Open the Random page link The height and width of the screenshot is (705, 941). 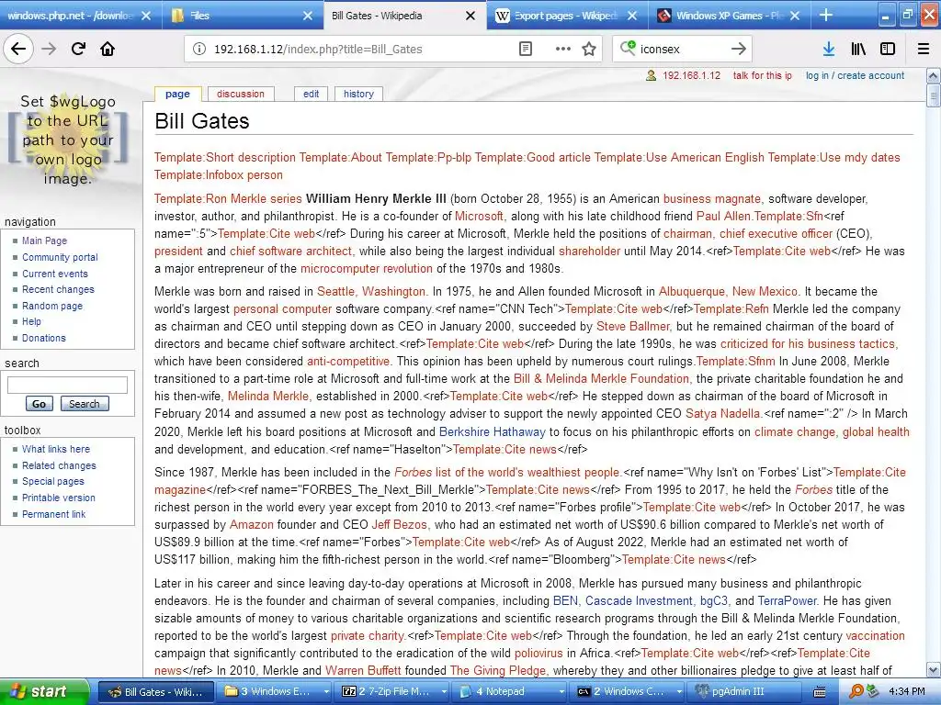(52, 306)
